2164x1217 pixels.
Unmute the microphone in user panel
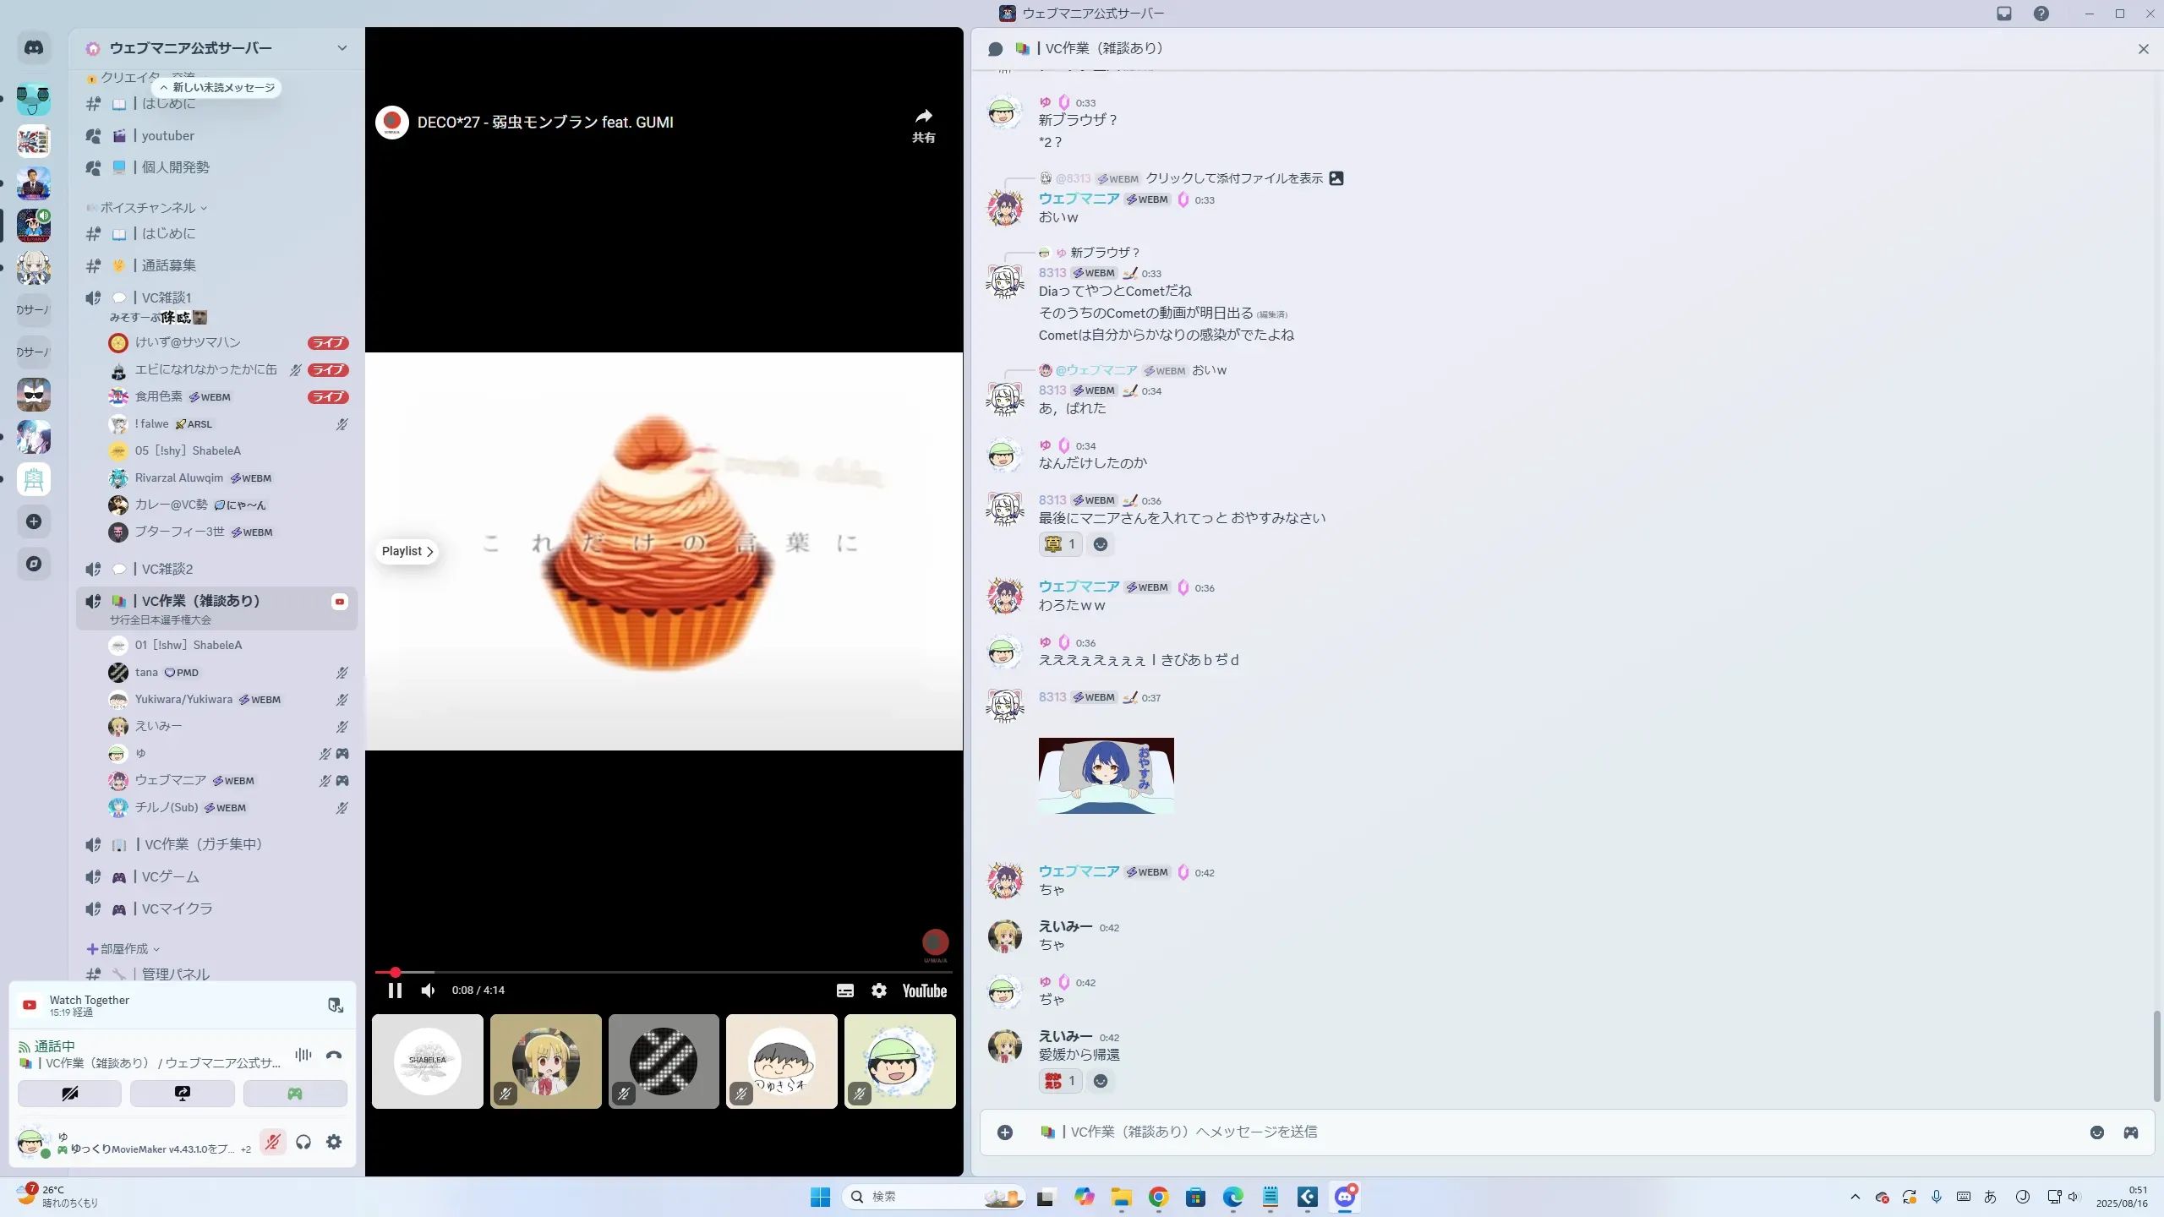click(272, 1142)
